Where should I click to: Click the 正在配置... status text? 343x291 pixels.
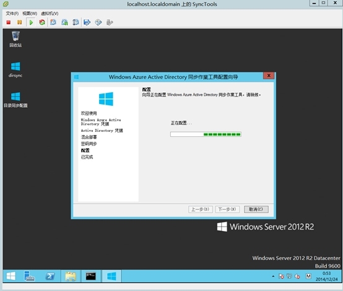(x=181, y=123)
